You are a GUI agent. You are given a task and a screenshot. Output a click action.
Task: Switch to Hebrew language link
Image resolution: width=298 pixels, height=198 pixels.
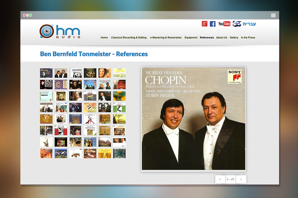249,24
